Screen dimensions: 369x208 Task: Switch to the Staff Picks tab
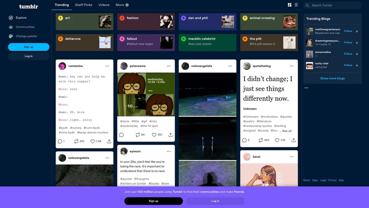(84, 5)
